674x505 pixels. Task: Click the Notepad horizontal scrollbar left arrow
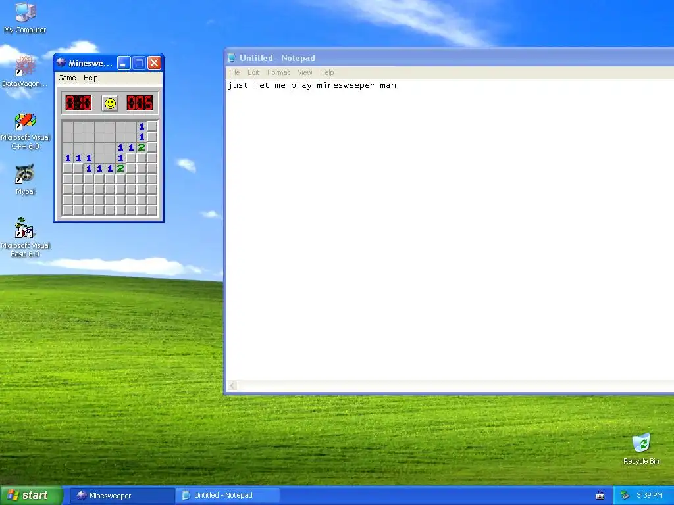tap(232, 385)
